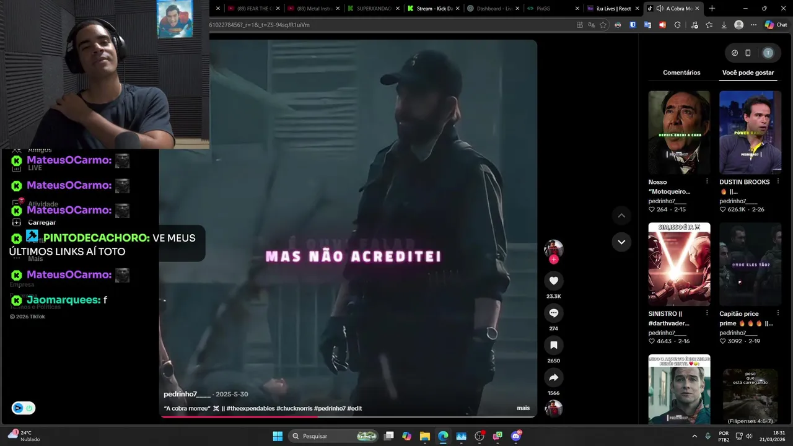The image size is (793, 446).
Task: Add page to favorites with star icon
Action: click(603, 25)
